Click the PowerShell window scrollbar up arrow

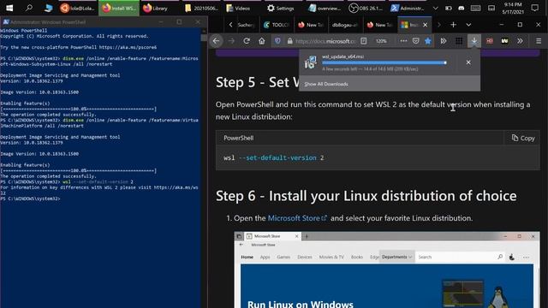point(204,31)
